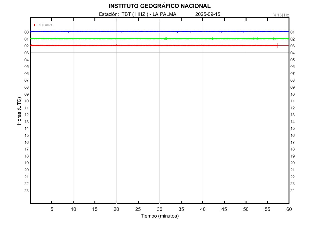Click the green hour 01 seismic trace
This screenshot has height=234, width=312.
(160, 39)
